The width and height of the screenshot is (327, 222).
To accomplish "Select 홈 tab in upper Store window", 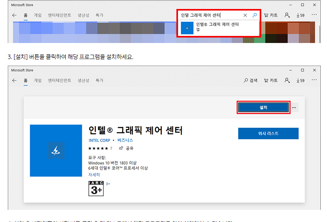I will 25,15.
